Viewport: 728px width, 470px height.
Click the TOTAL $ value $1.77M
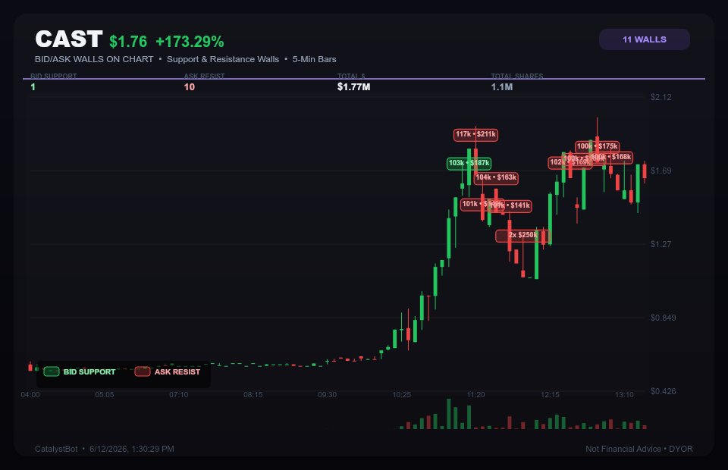point(354,86)
